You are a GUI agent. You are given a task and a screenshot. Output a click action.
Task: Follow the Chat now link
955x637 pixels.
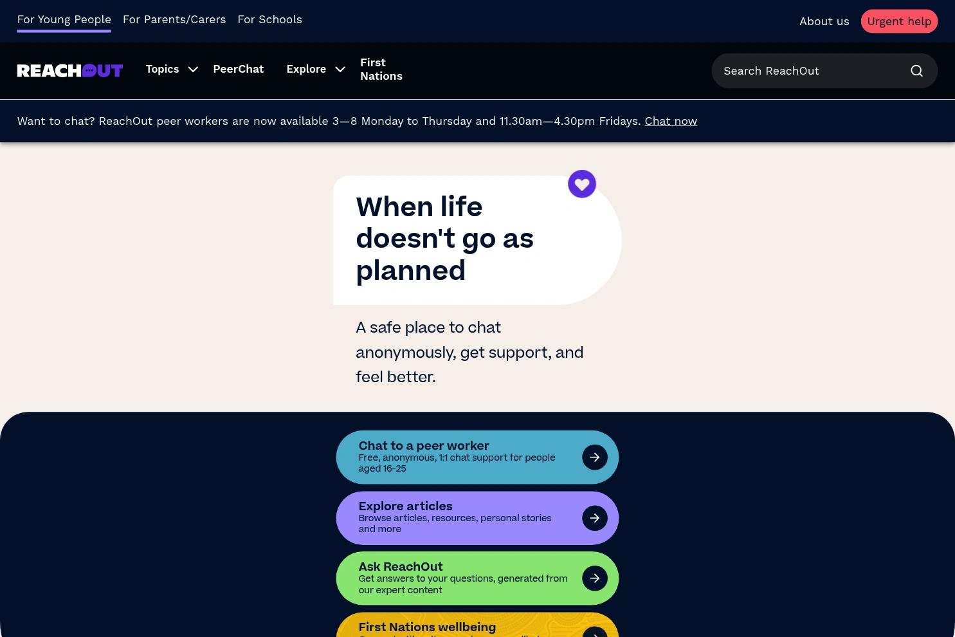[671, 121]
